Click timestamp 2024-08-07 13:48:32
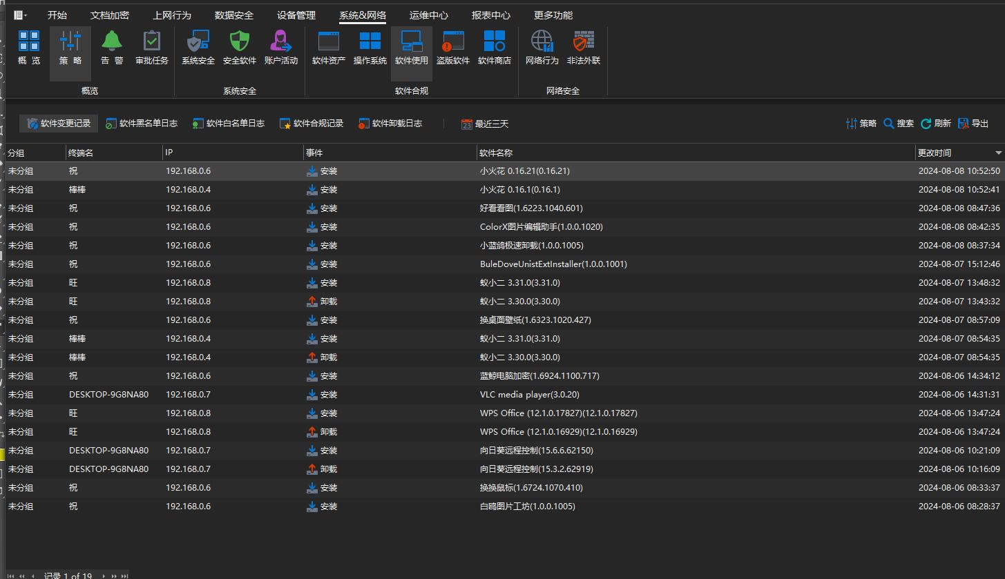The image size is (1005, 579). point(959,283)
